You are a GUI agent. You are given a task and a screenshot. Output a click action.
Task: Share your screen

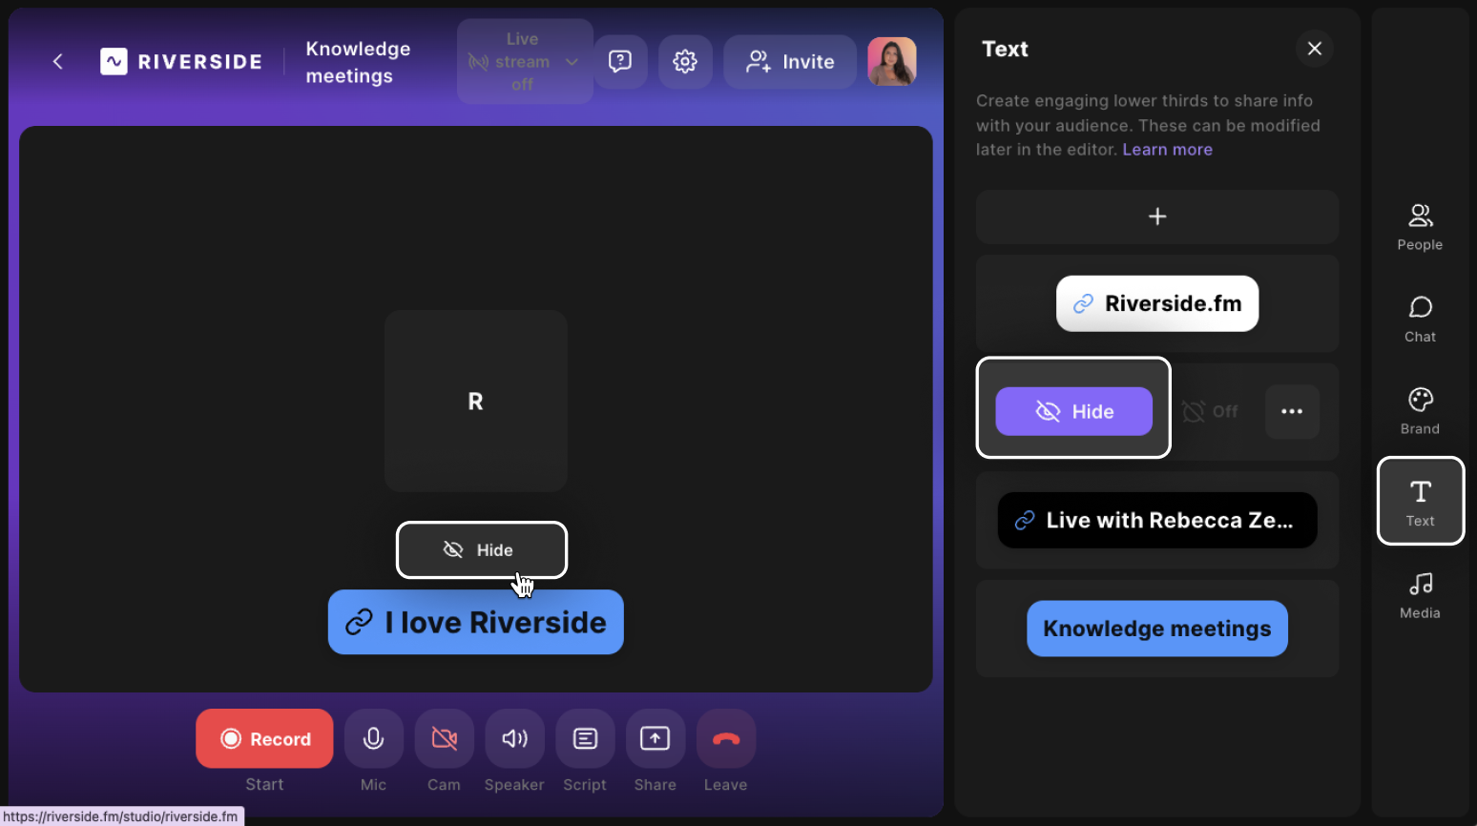click(655, 738)
